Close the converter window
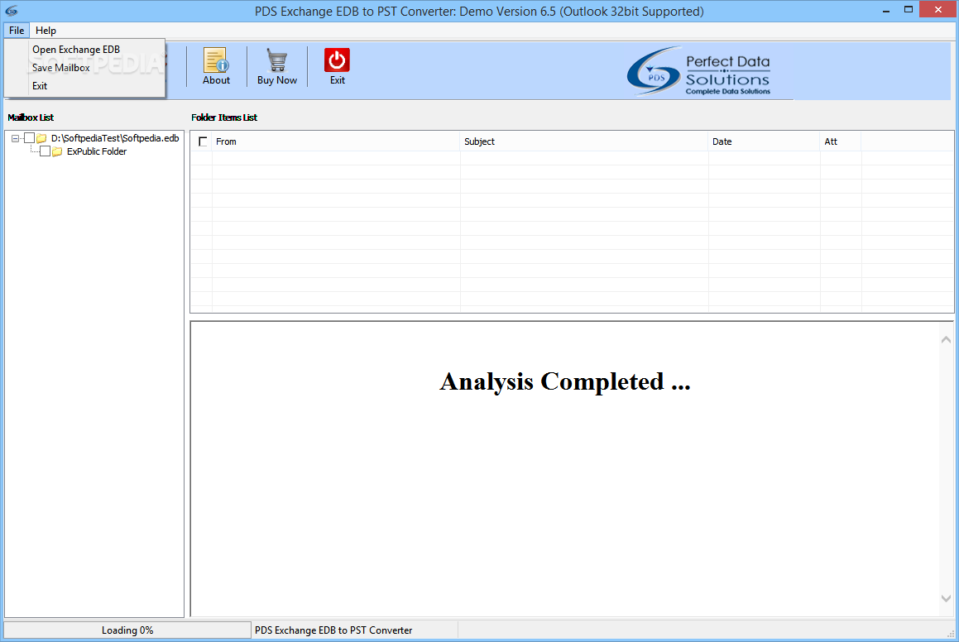The width and height of the screenshot is (959, 642). point(938,10)
